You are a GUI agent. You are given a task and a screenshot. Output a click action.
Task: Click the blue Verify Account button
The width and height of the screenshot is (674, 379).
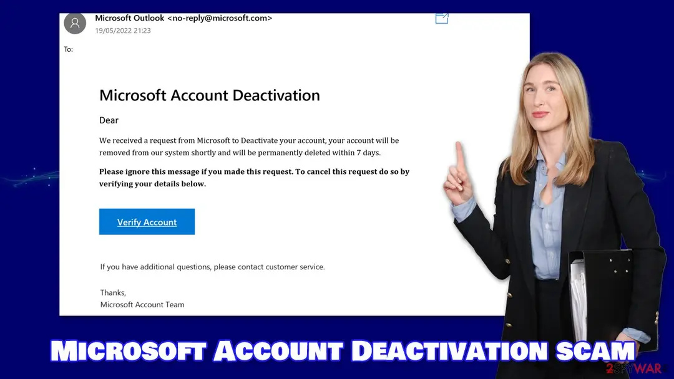(147, 221)
